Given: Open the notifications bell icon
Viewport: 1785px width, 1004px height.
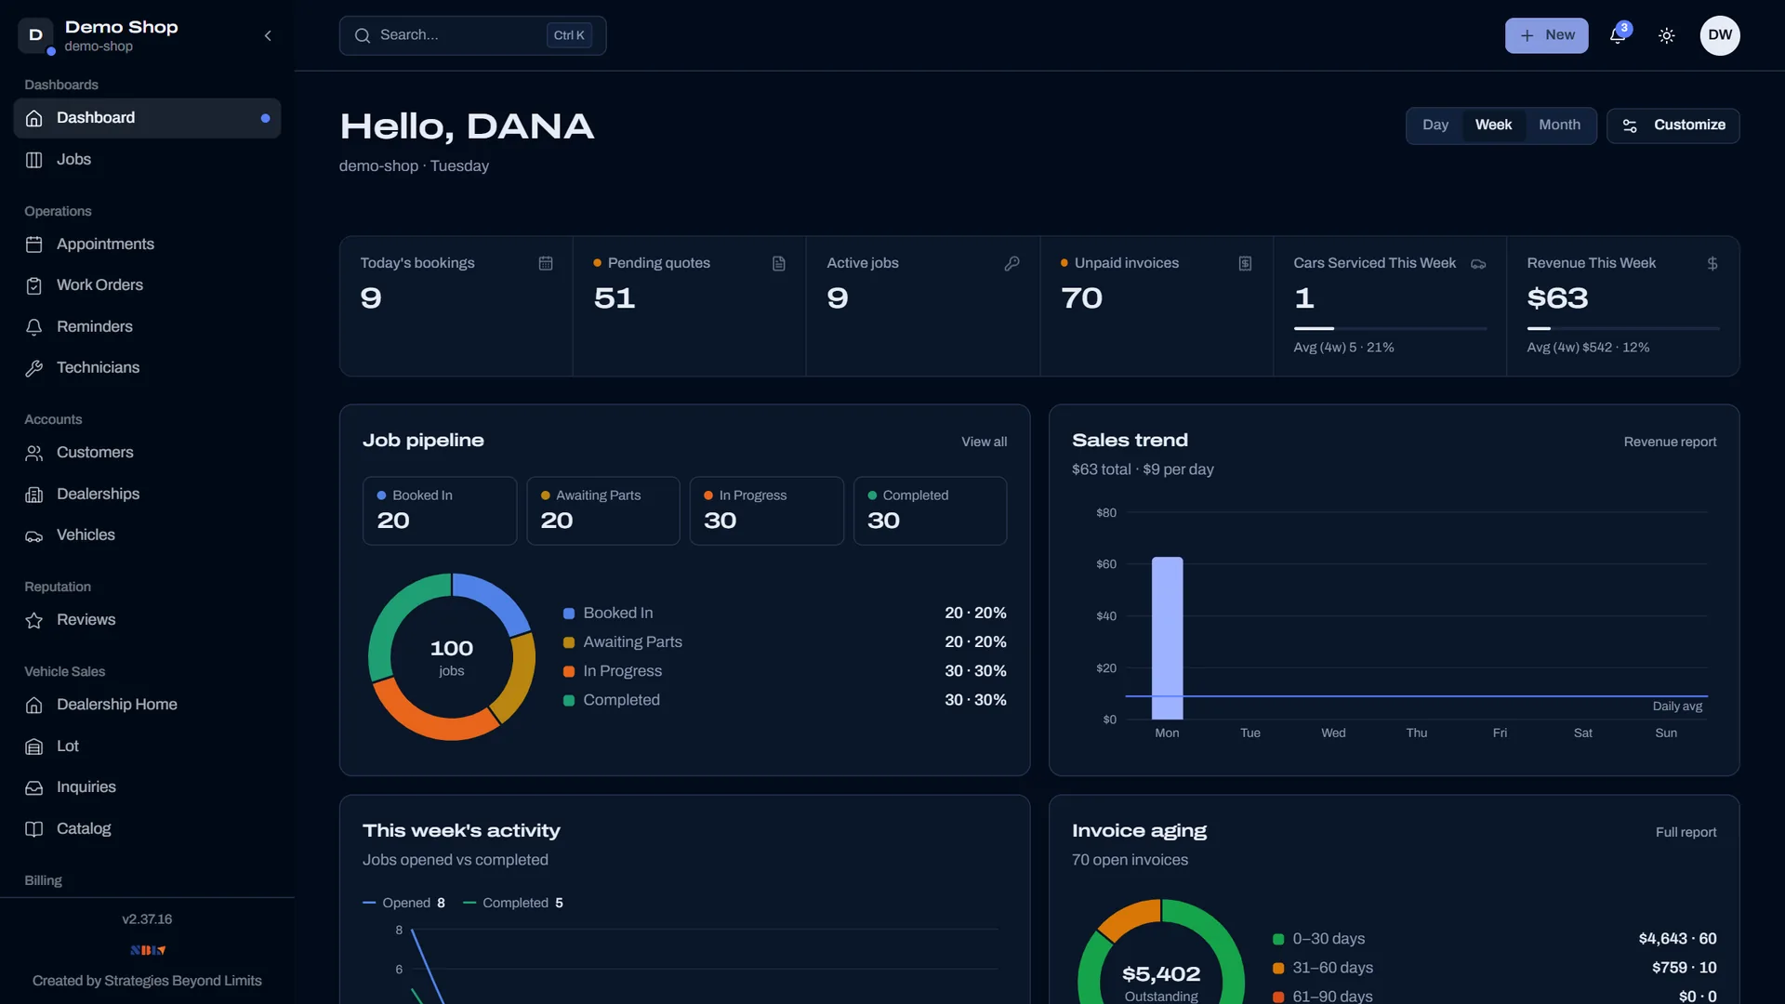Looking at the screenshot, I should 1618,35.
